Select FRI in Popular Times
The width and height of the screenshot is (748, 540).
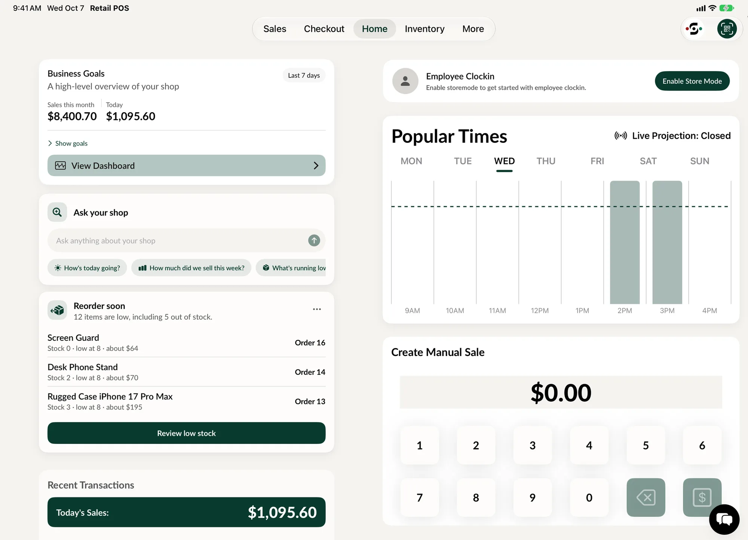click(597, 161)
